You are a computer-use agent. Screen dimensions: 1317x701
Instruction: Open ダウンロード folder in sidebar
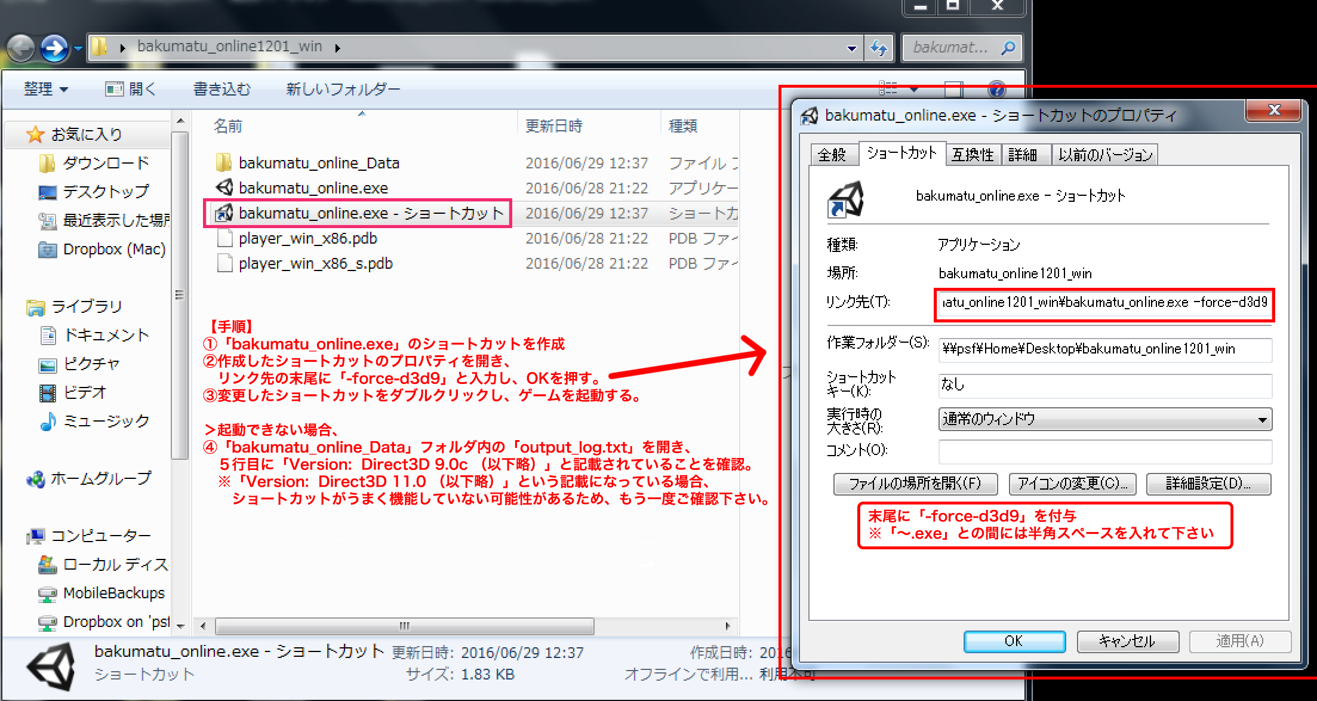[x=106, y=163]
